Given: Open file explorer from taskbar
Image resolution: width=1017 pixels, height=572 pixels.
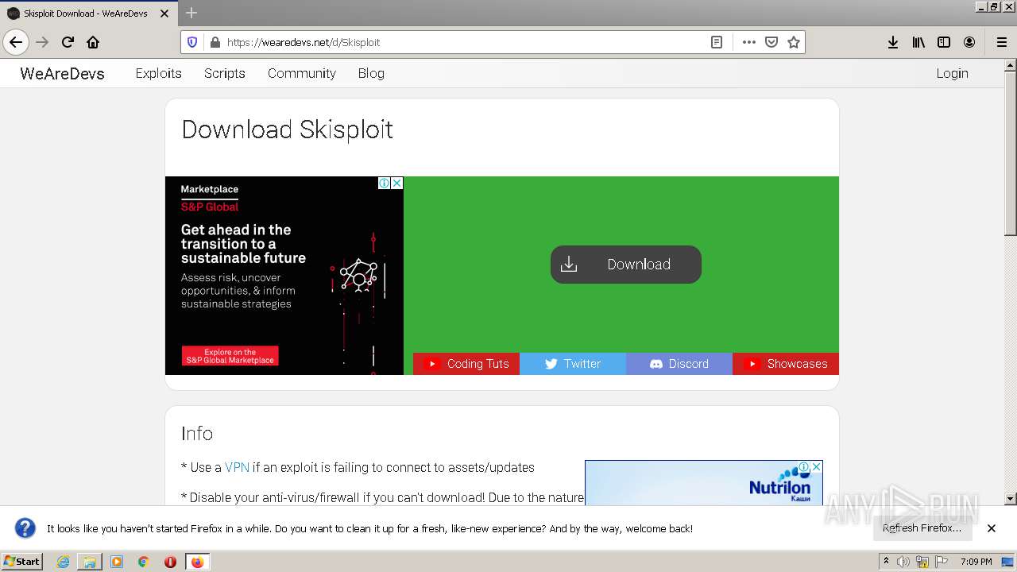Looking at the screenshot, I should (90, 562).
